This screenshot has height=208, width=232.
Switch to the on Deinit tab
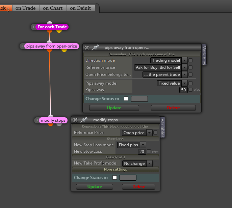80,8
